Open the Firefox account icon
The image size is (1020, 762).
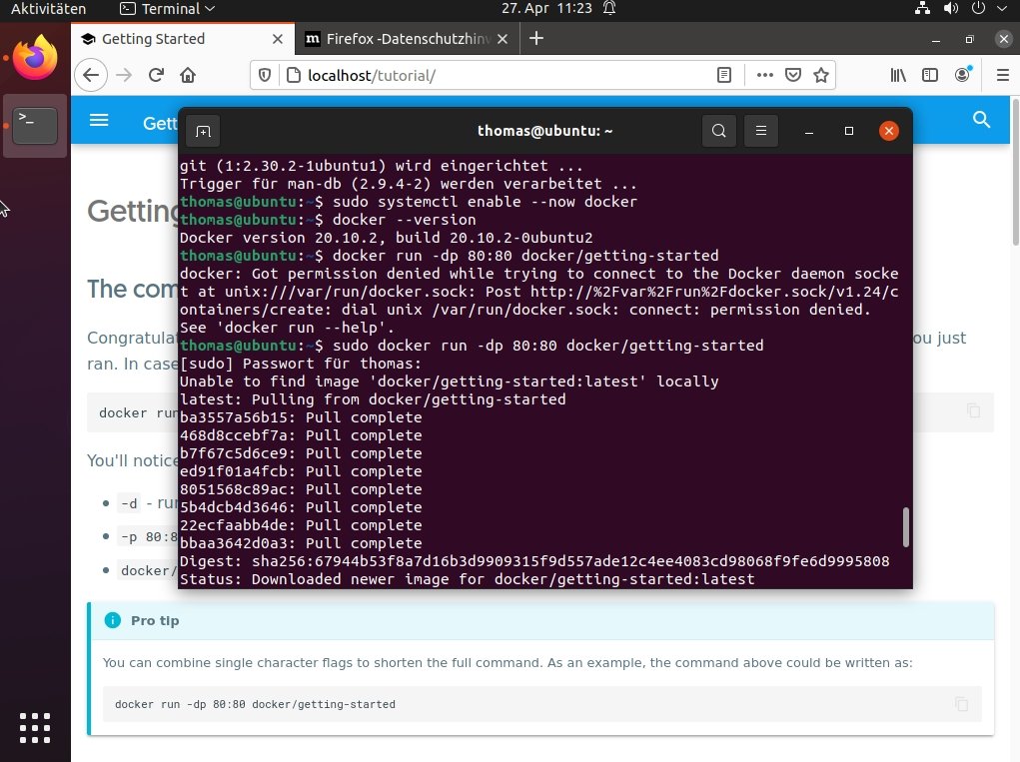(961, 75)
